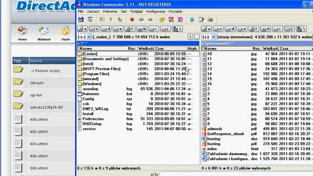Open the new URL connection icon
This screenshot has width=313, height=176.
(180, 20)
